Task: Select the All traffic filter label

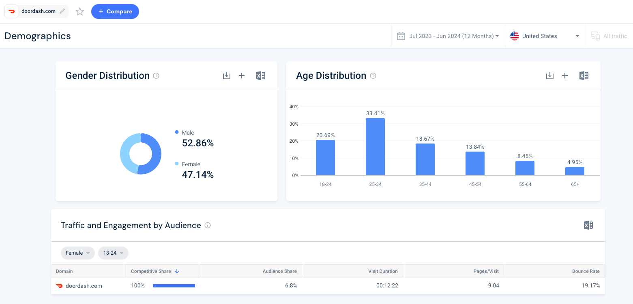Action: click(615, 36)
